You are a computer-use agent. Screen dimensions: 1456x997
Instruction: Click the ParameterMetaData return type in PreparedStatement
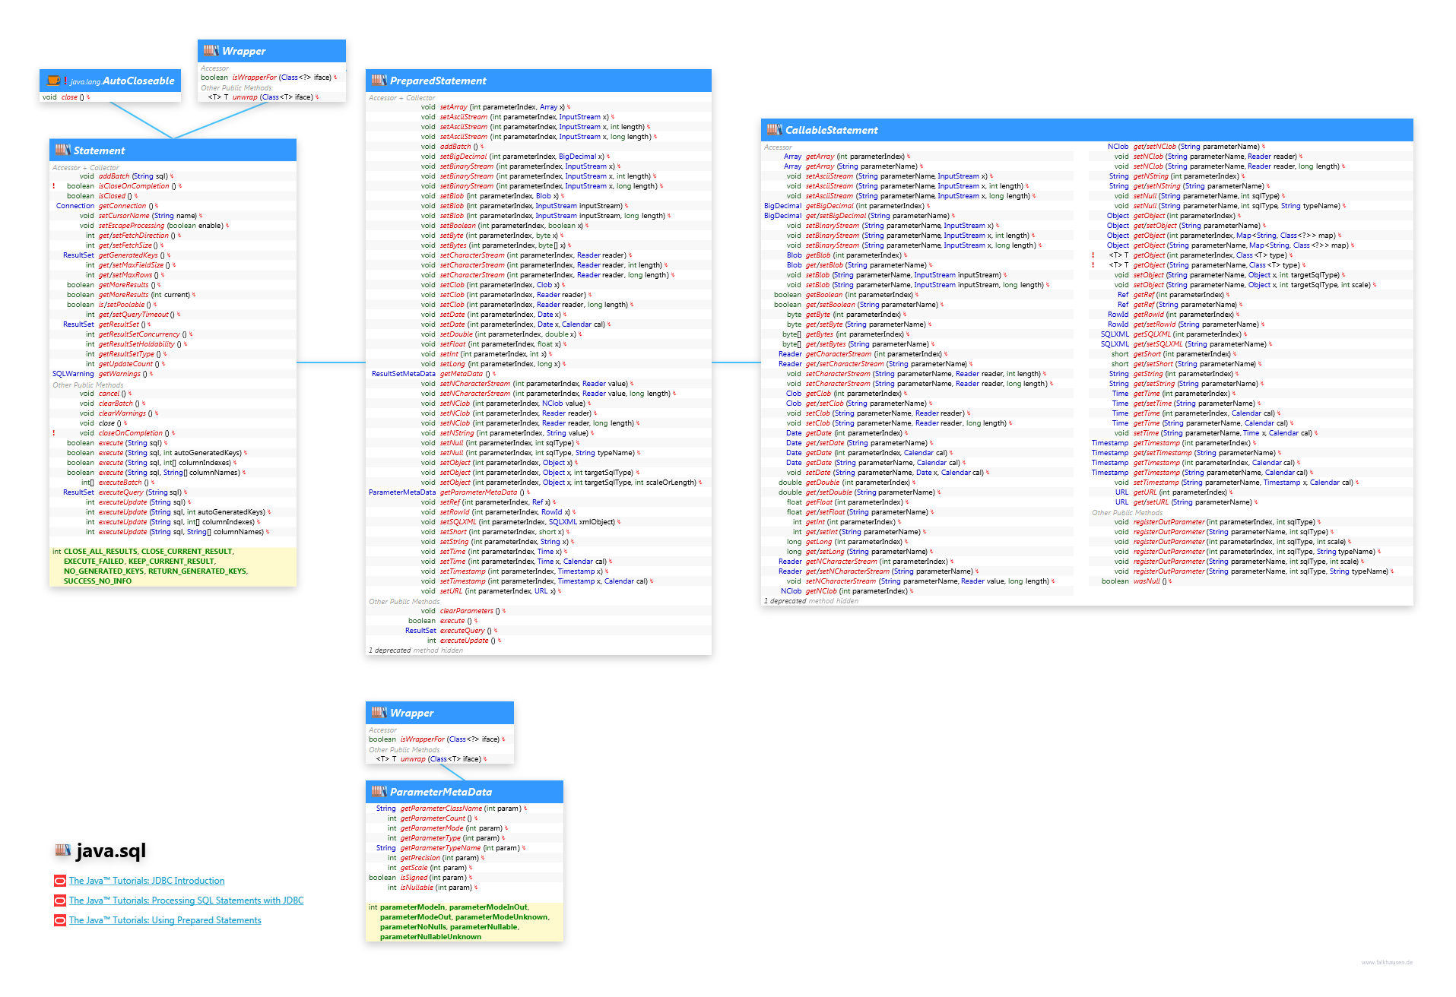[x=402, y=492]
